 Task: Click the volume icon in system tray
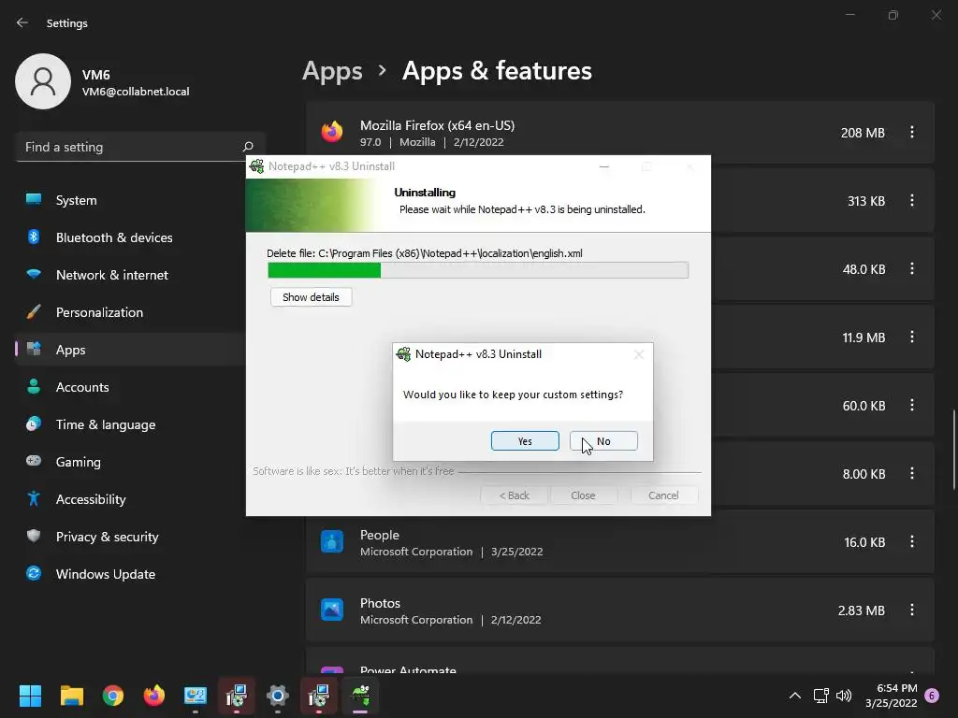point(844,696)
